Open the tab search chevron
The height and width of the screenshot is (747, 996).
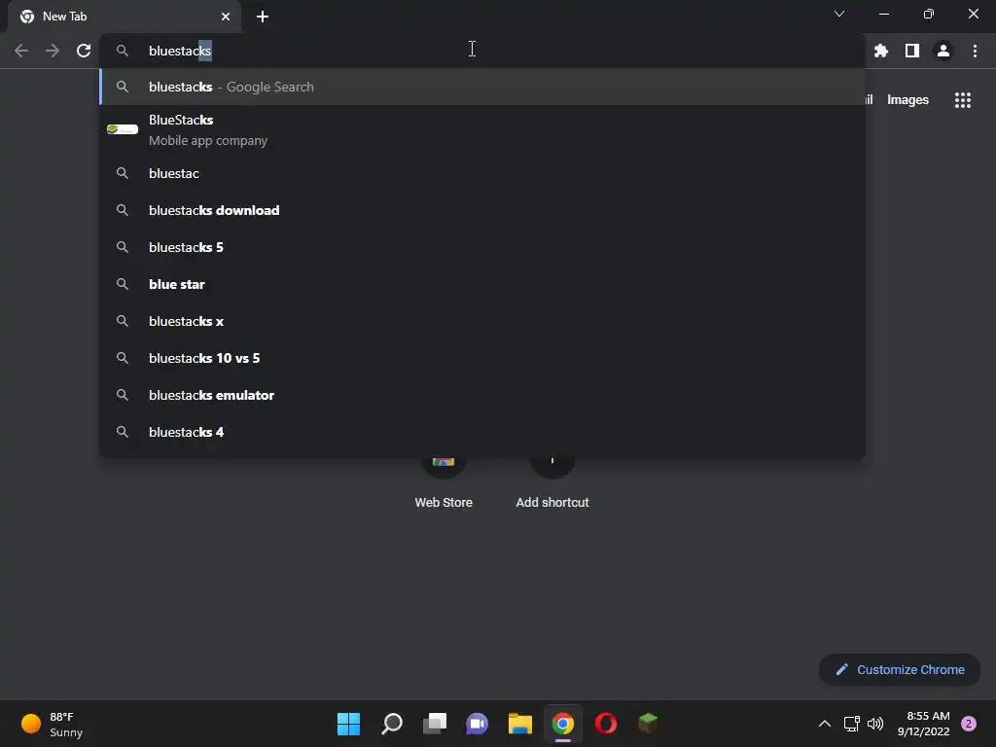pyautogui.click(x=839, y=14)
